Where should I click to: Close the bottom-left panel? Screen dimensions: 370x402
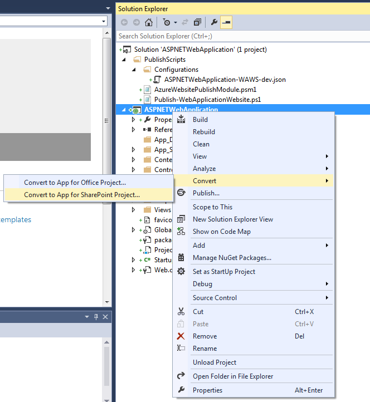point(105,317)
